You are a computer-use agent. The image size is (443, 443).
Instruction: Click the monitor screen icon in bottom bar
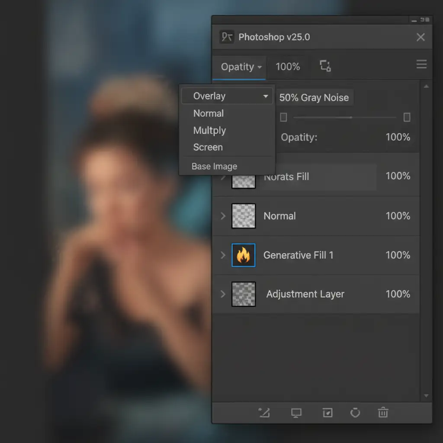tap(296, 413)
